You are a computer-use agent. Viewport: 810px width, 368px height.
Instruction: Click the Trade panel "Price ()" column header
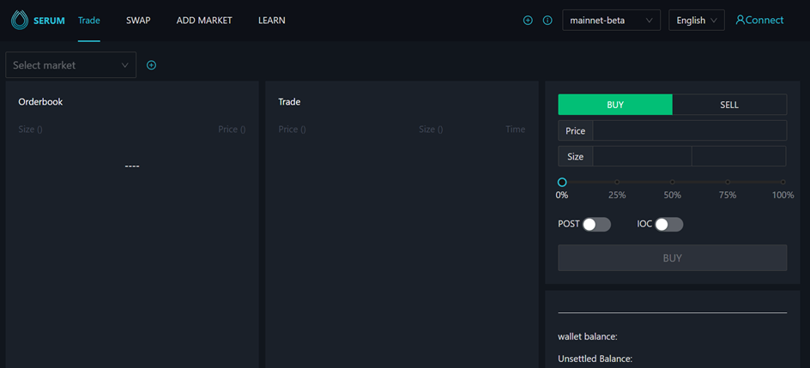pyautogui.click(x=292, y=129)
